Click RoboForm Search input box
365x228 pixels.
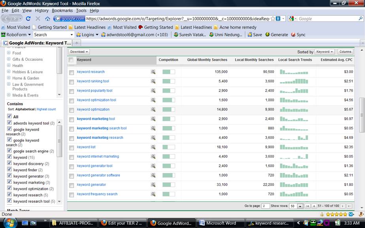click(51, 35)
